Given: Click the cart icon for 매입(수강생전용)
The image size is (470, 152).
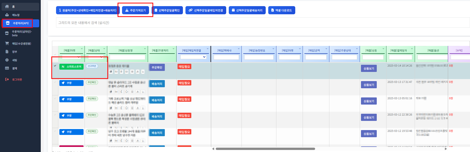Looking at the screenshot, I should click(7, 43).
